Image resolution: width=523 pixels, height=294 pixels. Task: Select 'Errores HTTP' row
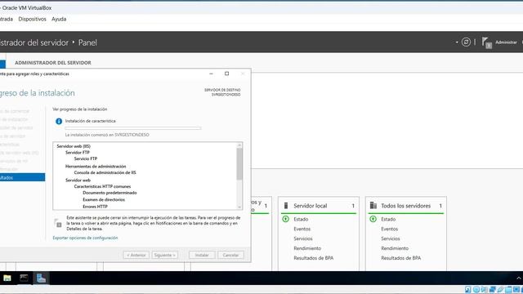point(95,207)
